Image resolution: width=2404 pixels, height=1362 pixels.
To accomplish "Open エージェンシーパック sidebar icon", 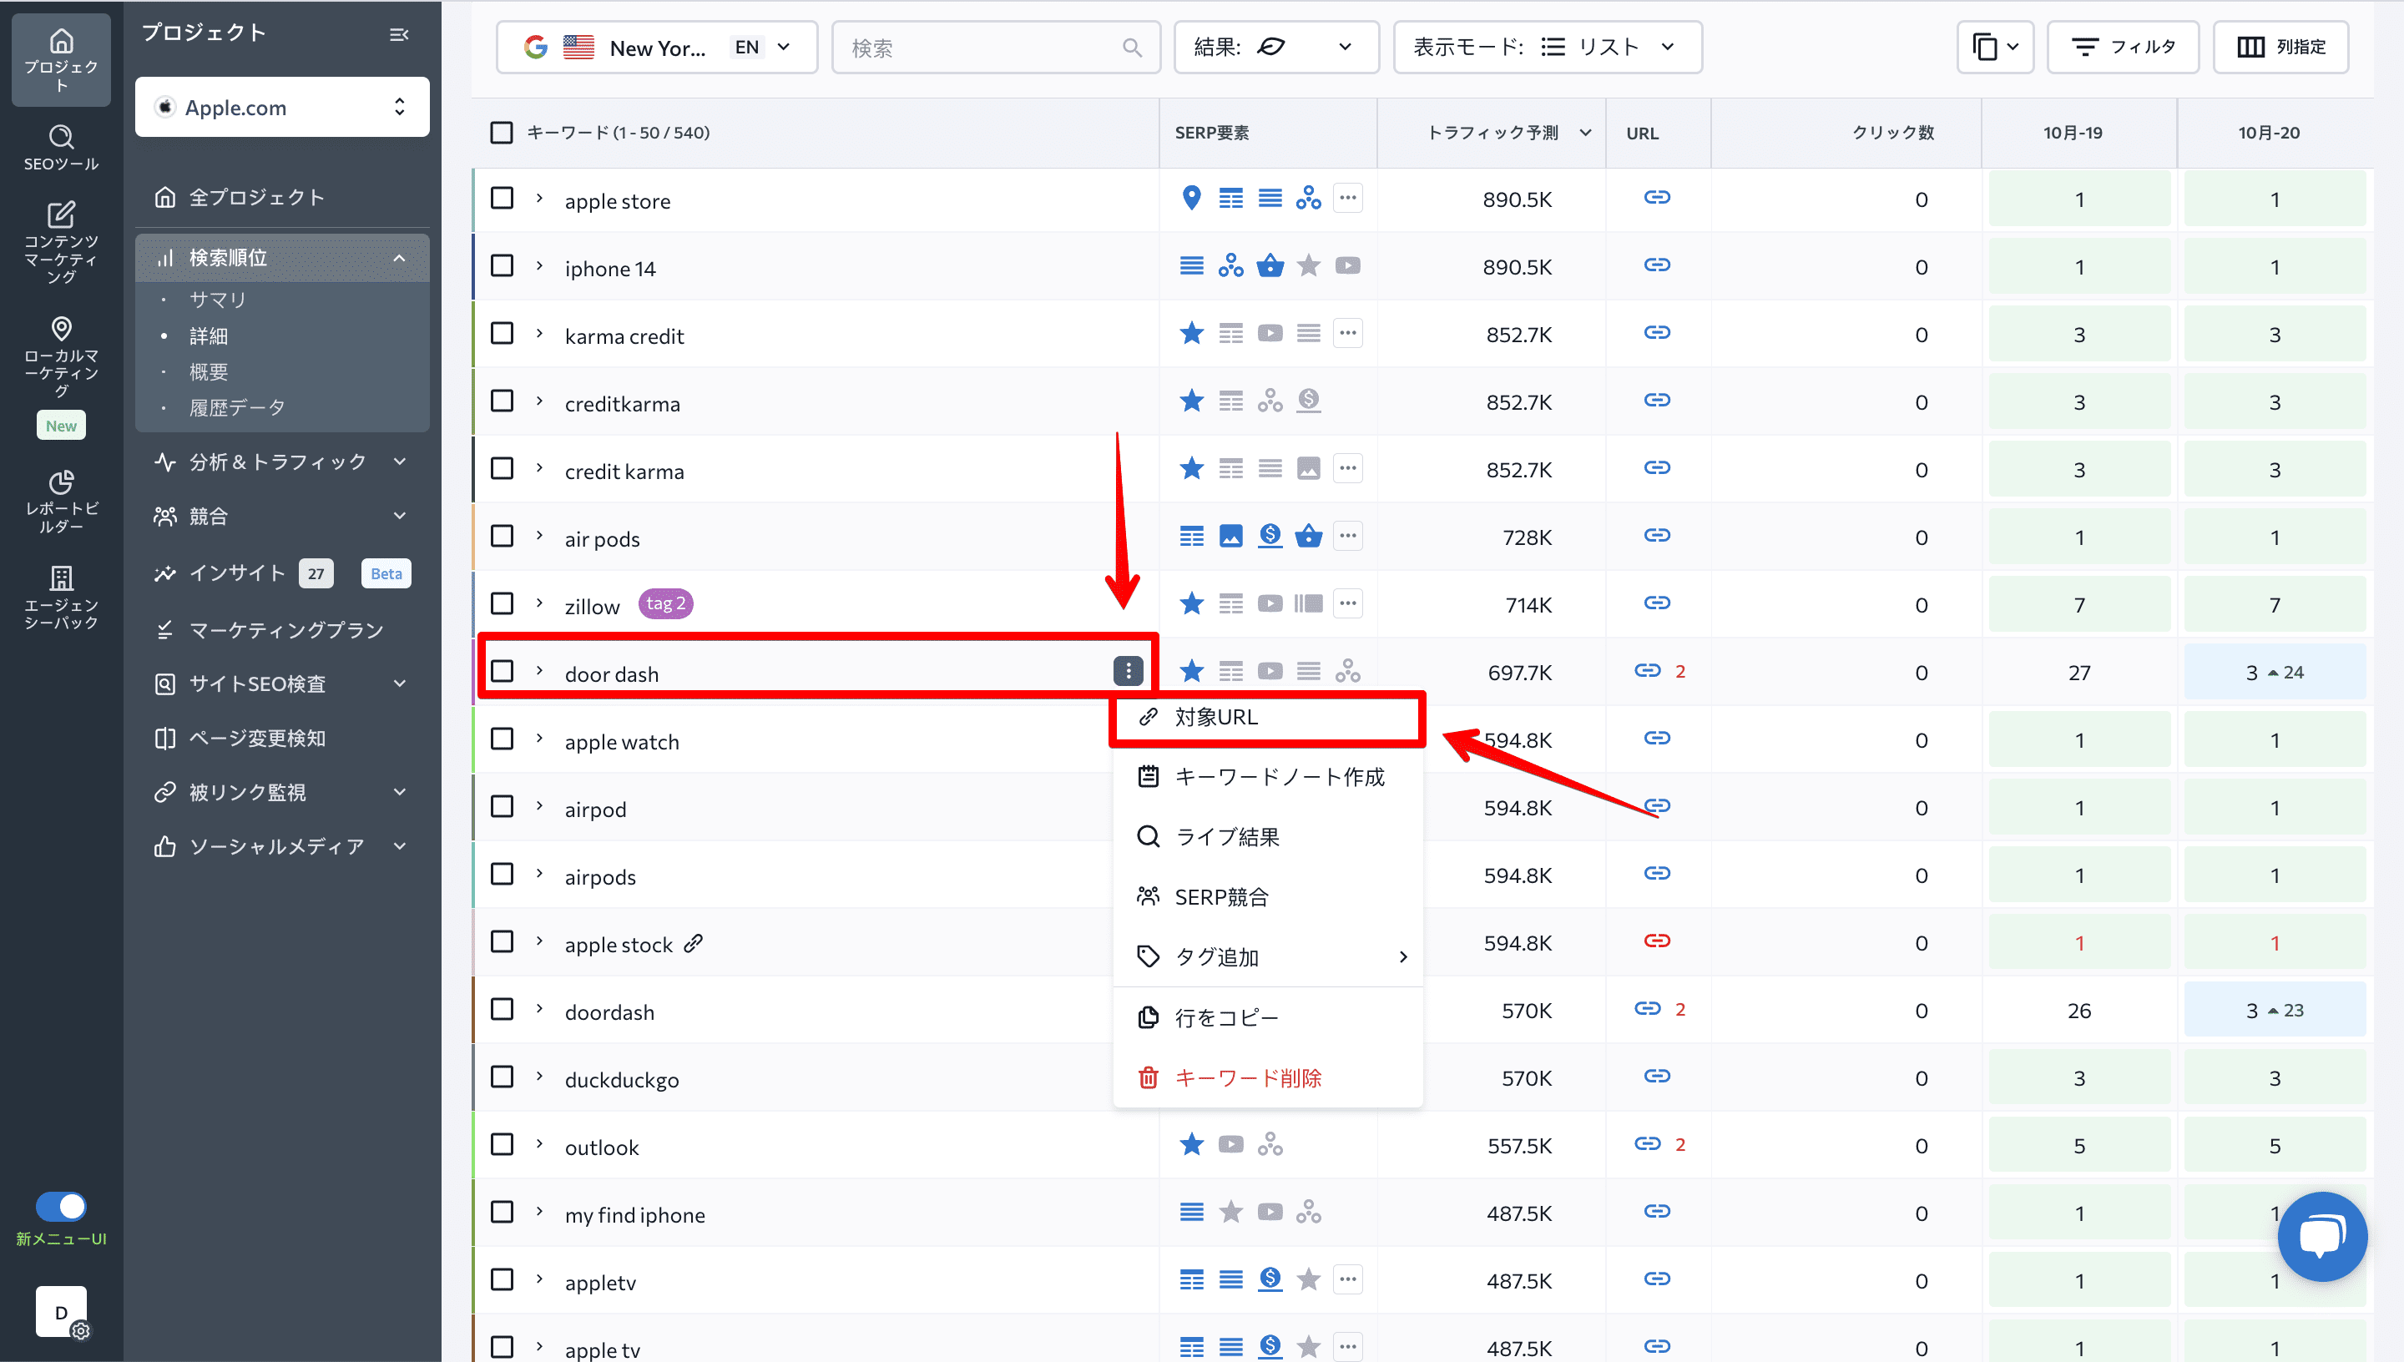I will (61, 597).
